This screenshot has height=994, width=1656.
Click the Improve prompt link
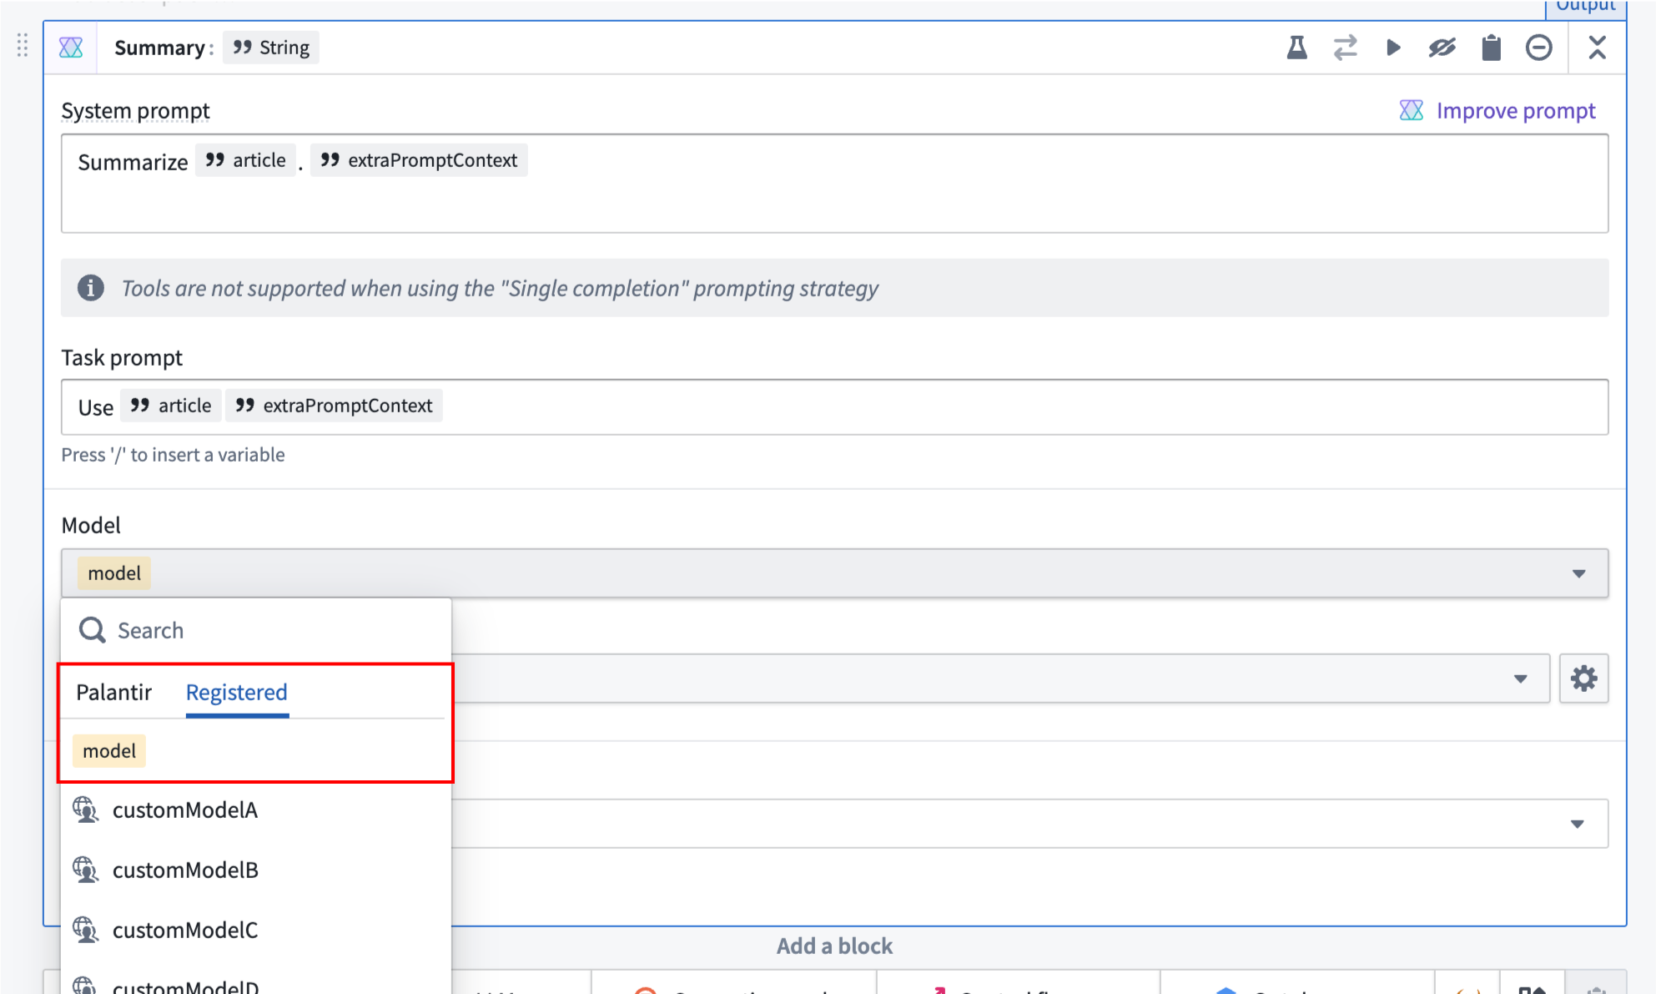1515,110
